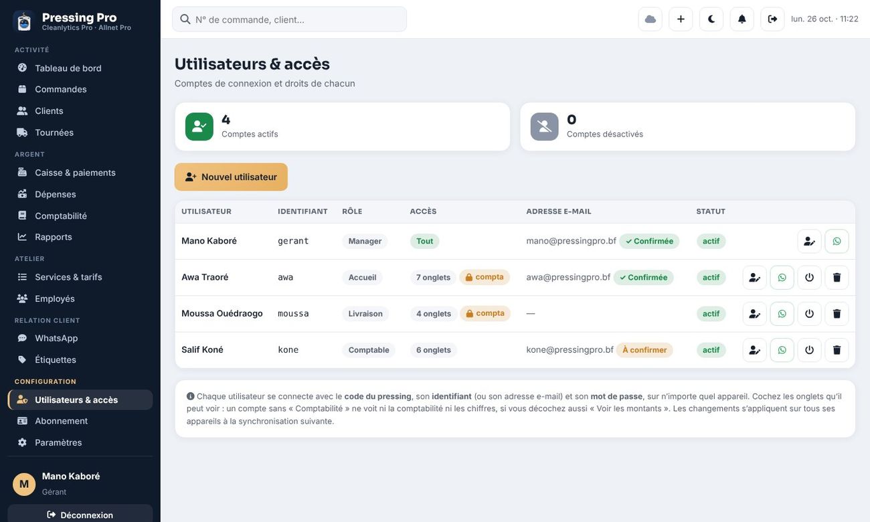The height and width of the screenshot is (522, 870).
Task: Click the 7 onglets badge for Awa Traoré
Action: (x=433, y=277)
